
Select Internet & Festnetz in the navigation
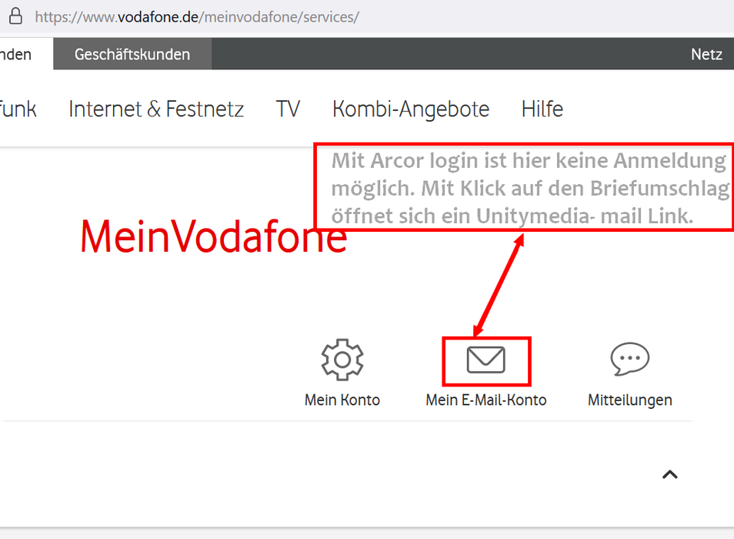[155, 109]
